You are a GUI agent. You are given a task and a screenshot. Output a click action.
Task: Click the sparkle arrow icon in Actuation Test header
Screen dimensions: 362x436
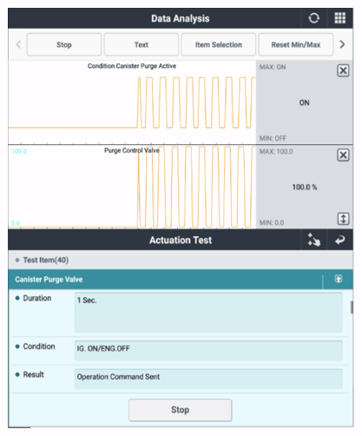pyautogui.click(x=314, y=240)
